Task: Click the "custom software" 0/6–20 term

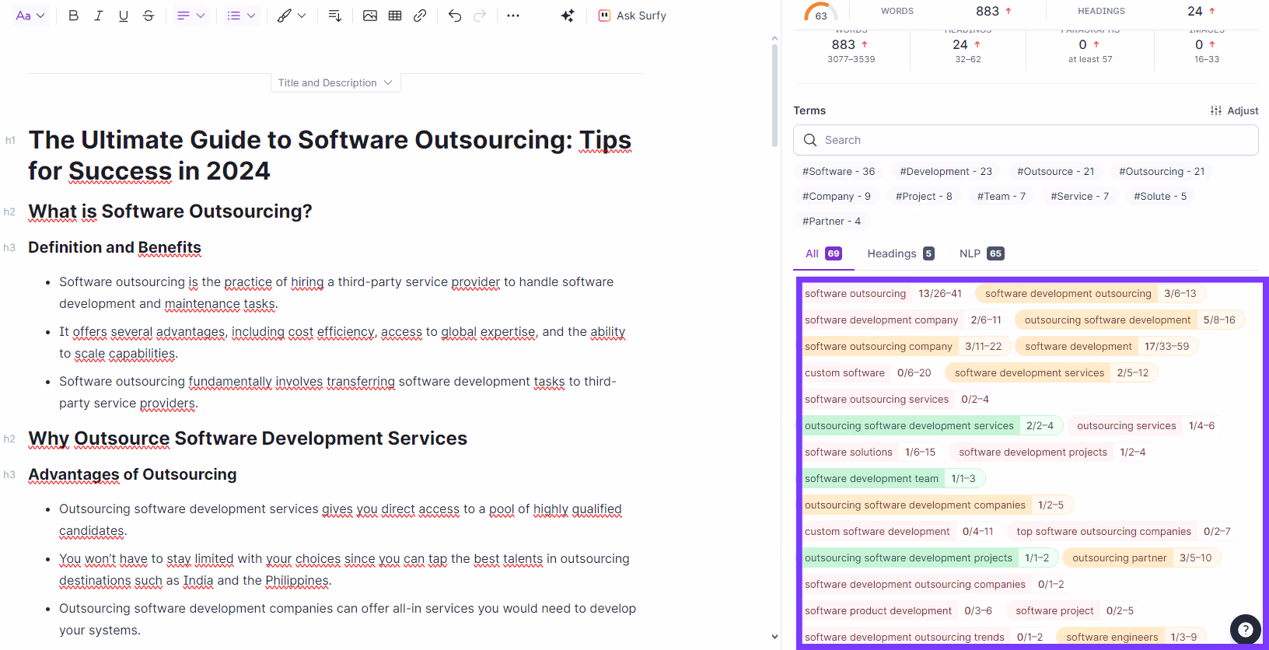Action: tap(868, 373)
